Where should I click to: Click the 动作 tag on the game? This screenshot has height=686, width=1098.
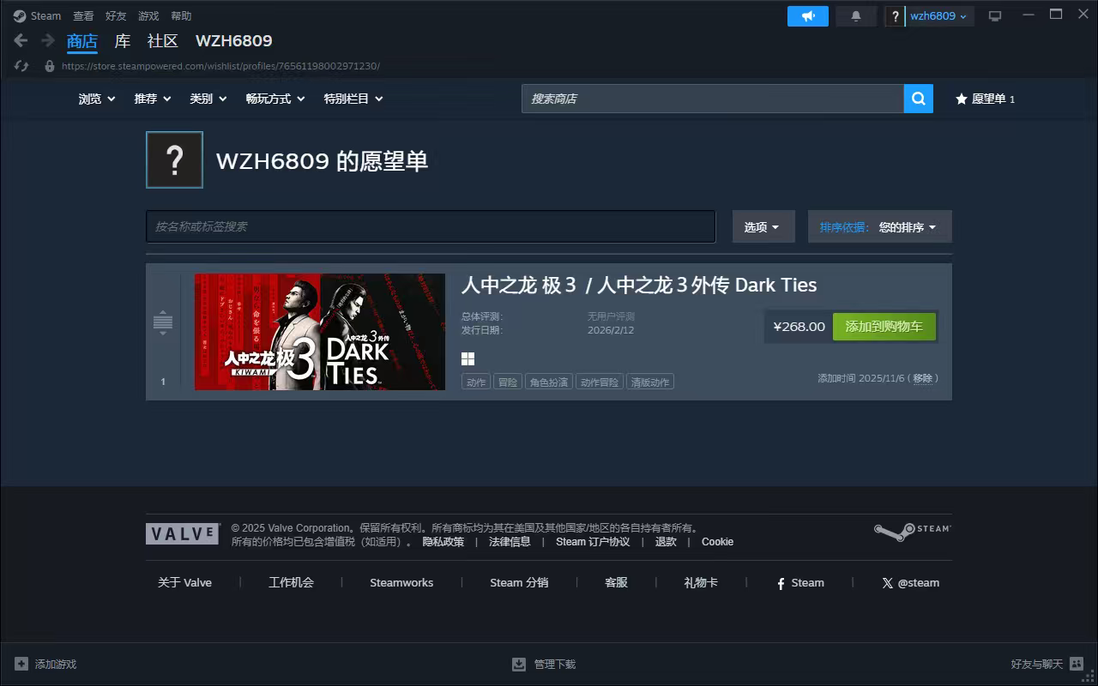pyautogui.click(x=476, y=382)
